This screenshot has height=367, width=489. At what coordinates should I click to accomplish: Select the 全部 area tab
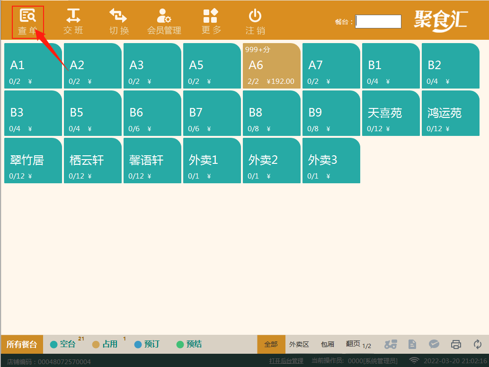(x=271, y=344)
